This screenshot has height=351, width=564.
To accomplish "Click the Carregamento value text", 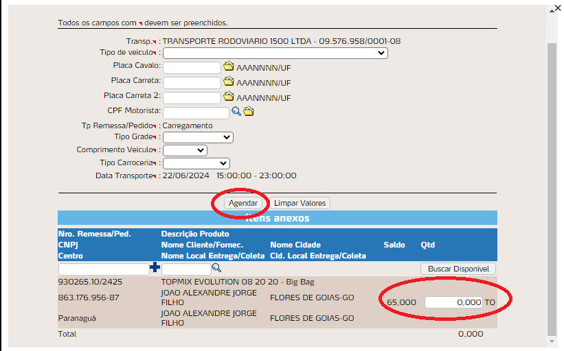I will point(188,125).
